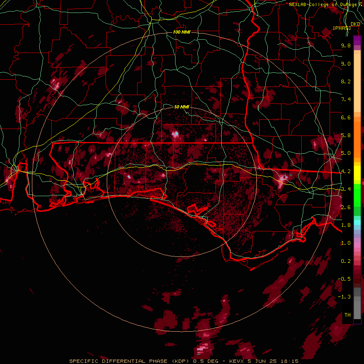
Task: Click the [PHAS] units label
Action: tap(342, 28)
